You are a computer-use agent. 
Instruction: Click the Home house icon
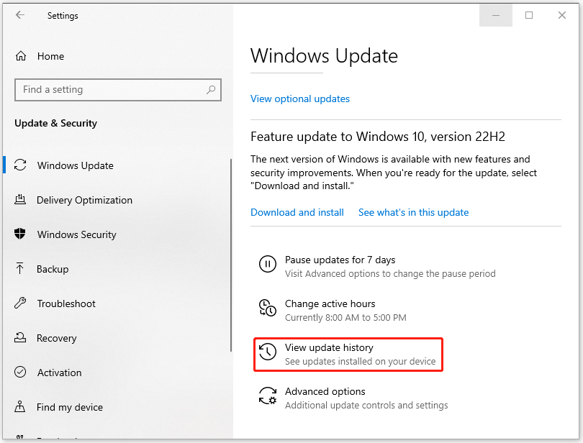(x=21, y=56)
